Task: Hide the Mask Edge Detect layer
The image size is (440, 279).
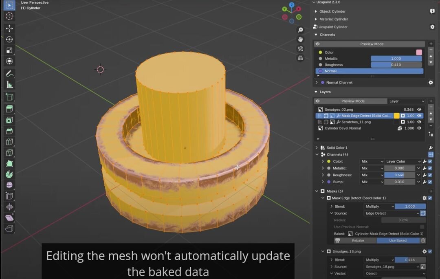Action: [x=419, y=116]
